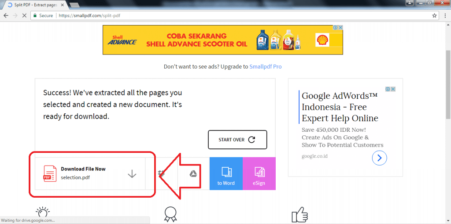Screen dimensions: 451x224
Task: Click Shell Advance Scooter Oil banner ad
Action: (x=222, y=40)
